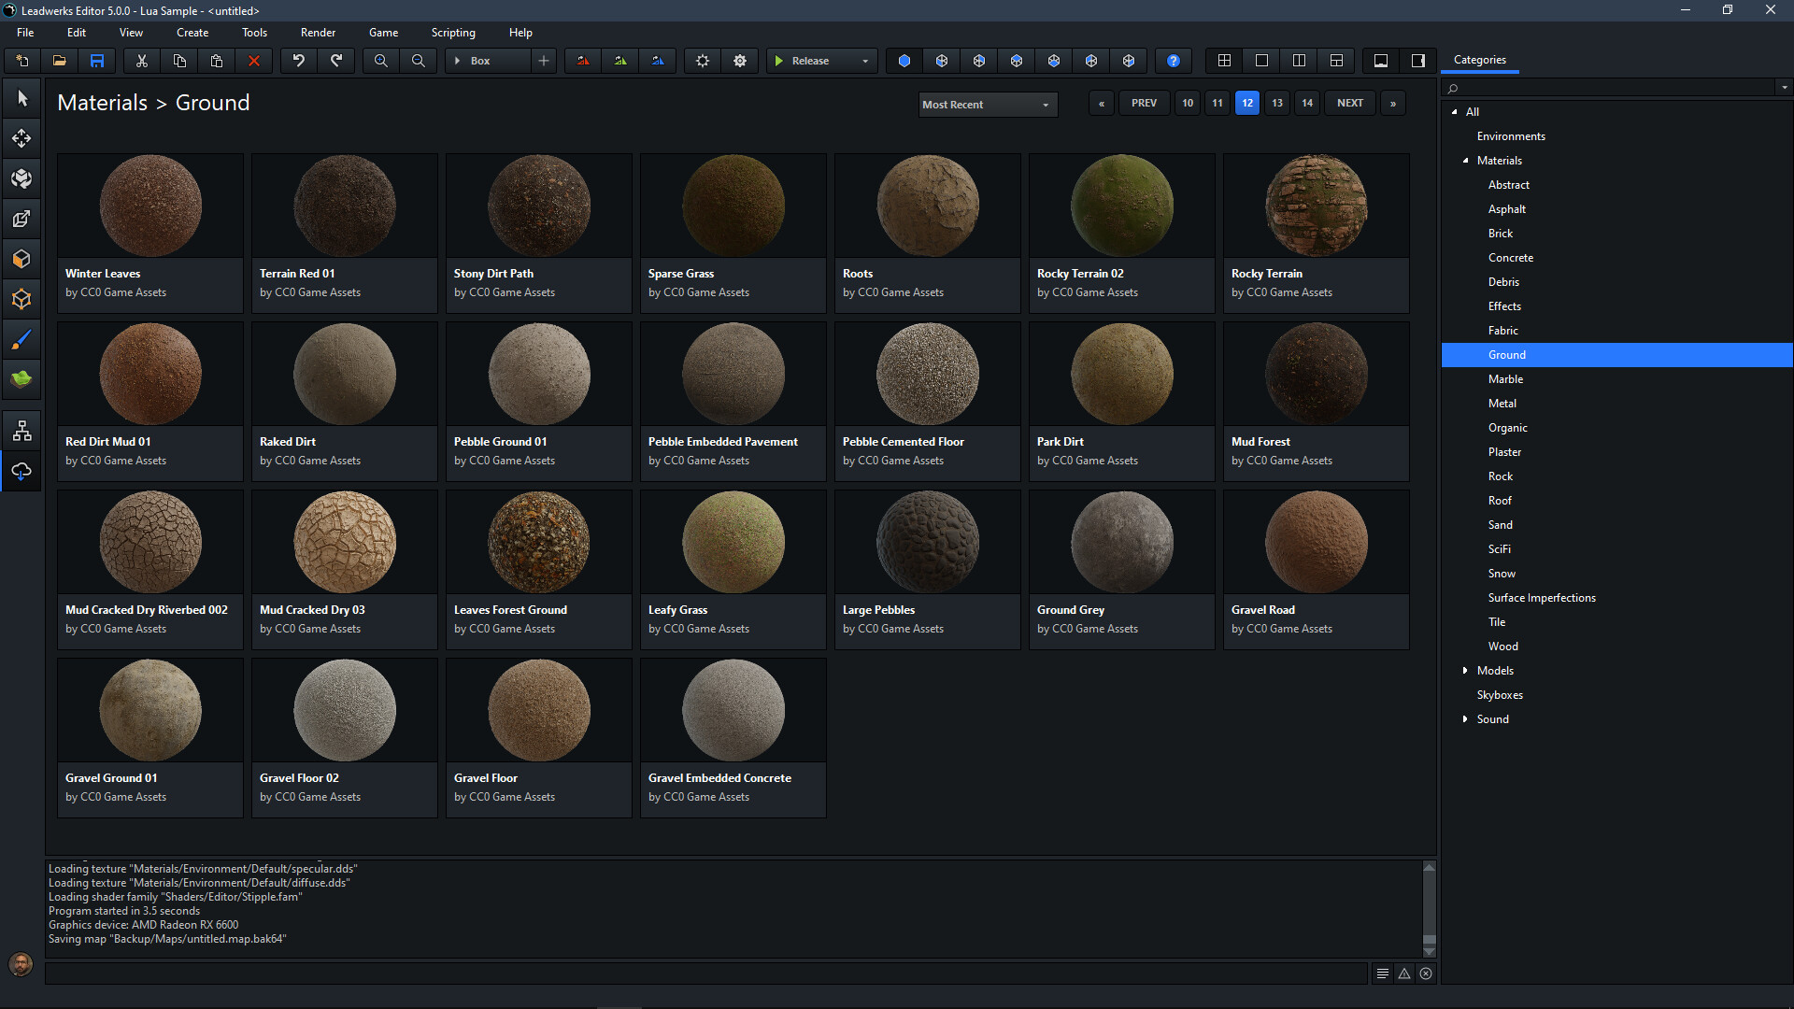This screenshot has height=1009, width=1794.
Task: Activate the Asset Store cloud icon
Action: [21, 471]
